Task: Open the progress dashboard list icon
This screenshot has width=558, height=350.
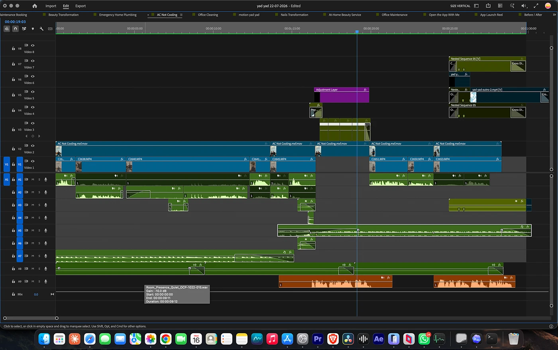Action: (500, 6)
